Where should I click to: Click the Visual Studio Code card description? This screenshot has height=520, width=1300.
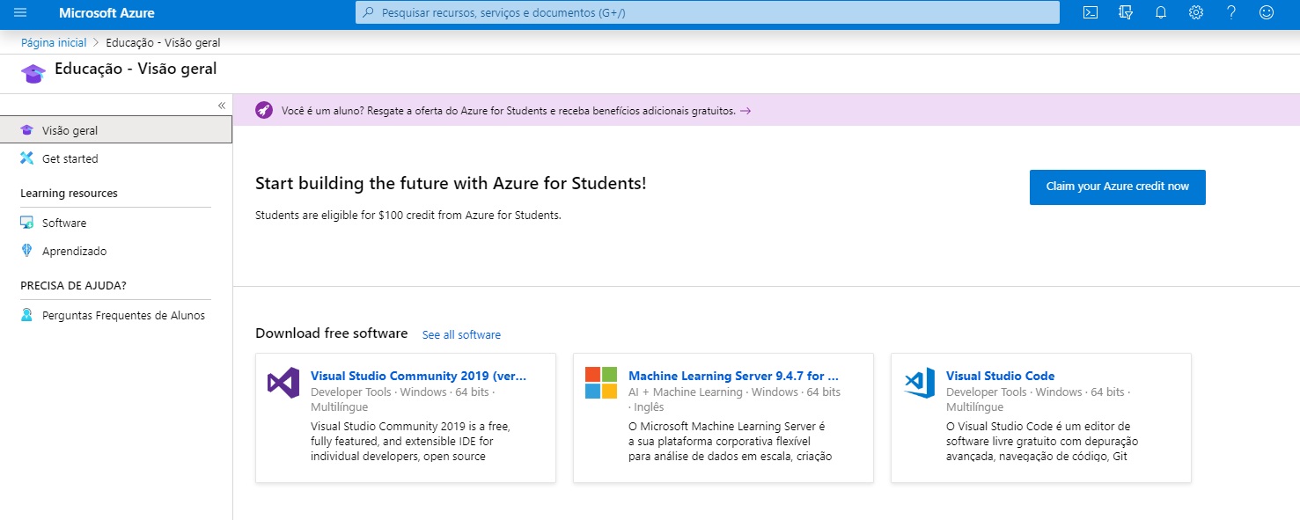click(x=1042, y=442)
